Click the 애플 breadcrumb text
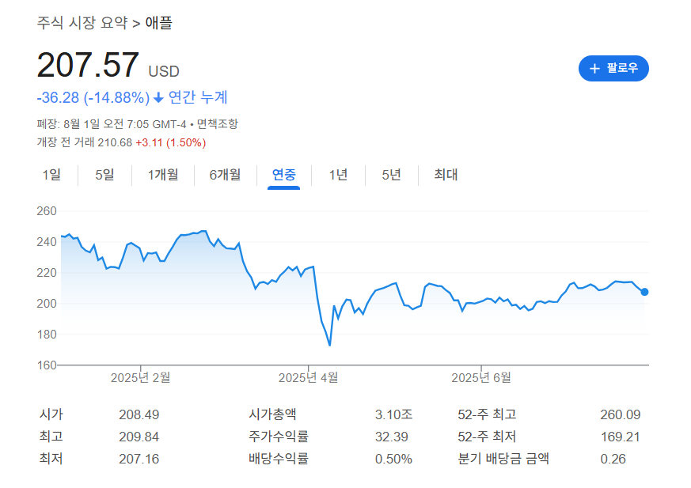The image size is (691, 488). click(158, 23)
